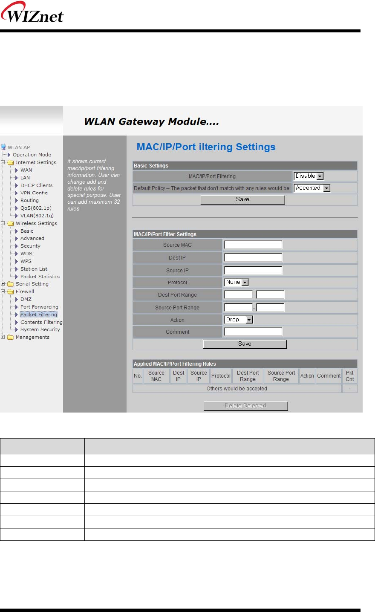The width and height of the screenshot is (375, 612).
Task: Collapse the Wireless Settings tree node
Action: pos(3,223)
